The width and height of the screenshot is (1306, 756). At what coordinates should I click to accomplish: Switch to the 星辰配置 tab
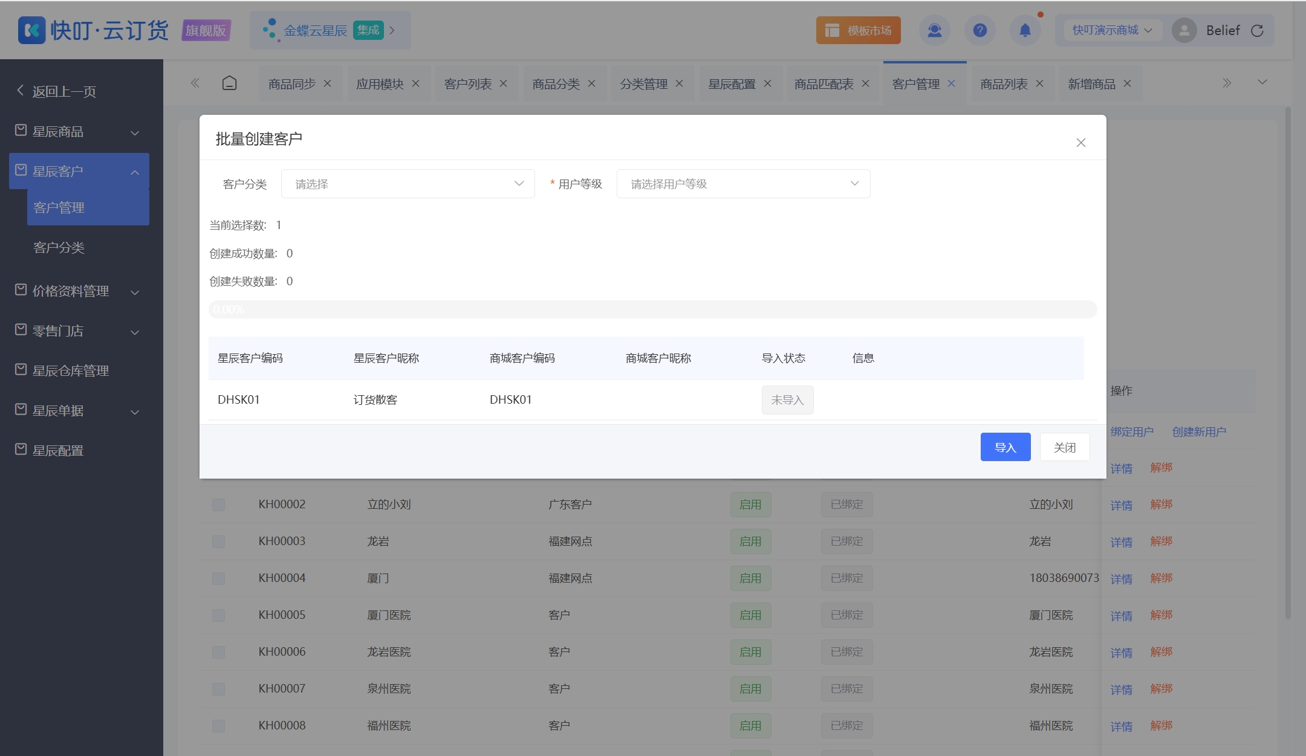click(x=732, y=84)
